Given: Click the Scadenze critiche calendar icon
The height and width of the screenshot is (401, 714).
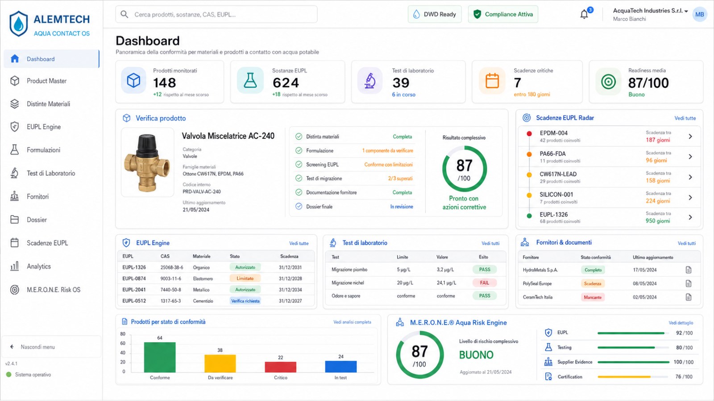Looking at the screenshot, I should pos(492,80).
